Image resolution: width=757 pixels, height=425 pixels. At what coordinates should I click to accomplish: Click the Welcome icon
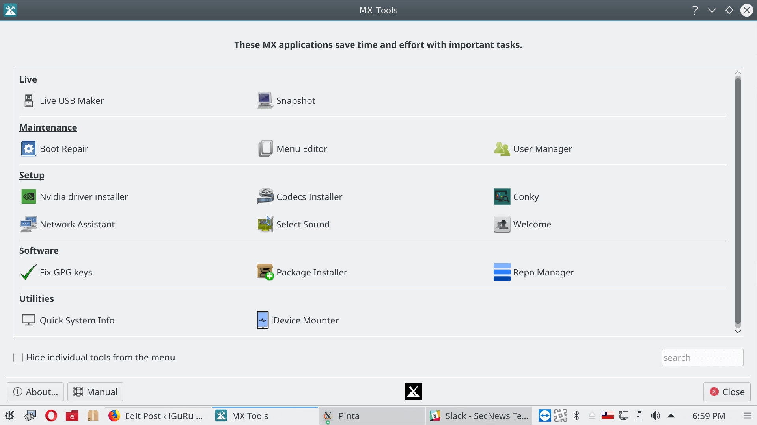click(x=502, y=224)
